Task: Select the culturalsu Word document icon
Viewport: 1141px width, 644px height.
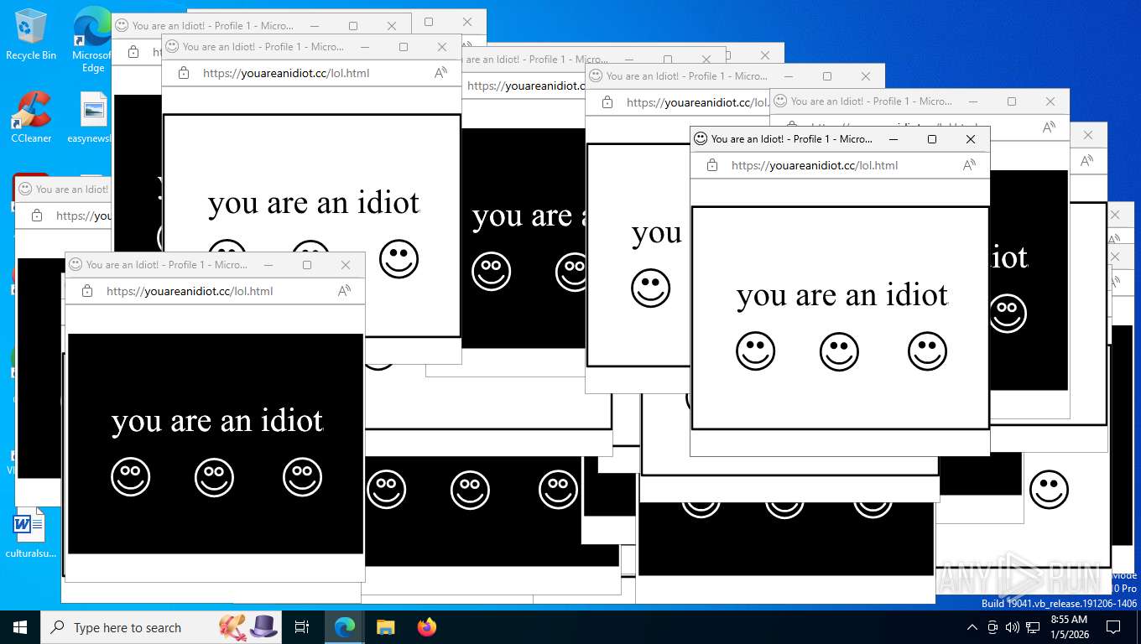Action: pos(31,533)
